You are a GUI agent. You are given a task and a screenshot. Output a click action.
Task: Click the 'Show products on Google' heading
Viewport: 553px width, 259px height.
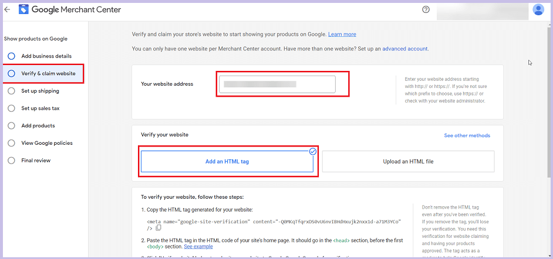pyautogui.click(x=36, y=39)
